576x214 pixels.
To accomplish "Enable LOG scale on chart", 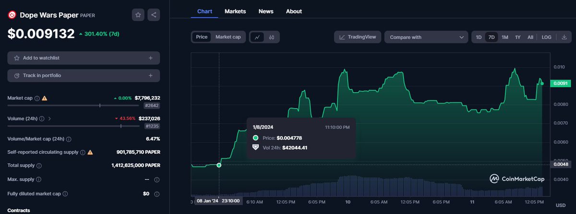I will click(x=546, y=37).
